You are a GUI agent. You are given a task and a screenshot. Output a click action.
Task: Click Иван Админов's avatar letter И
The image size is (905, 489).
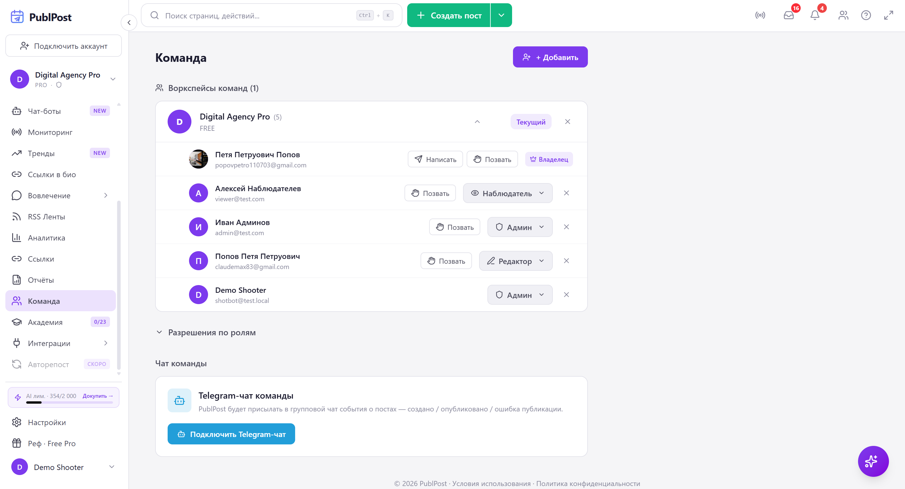[x=199, y=227]
